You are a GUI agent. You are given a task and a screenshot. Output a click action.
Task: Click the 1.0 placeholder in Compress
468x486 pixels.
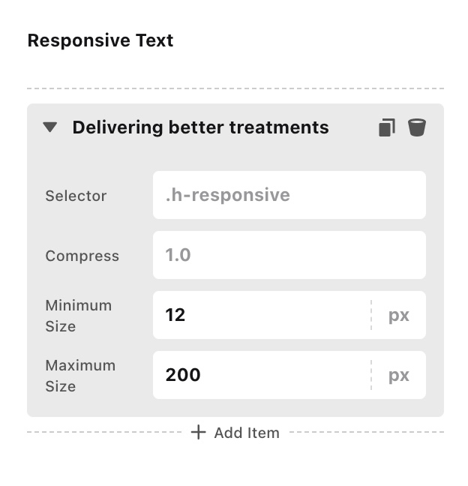click(178, 255)
